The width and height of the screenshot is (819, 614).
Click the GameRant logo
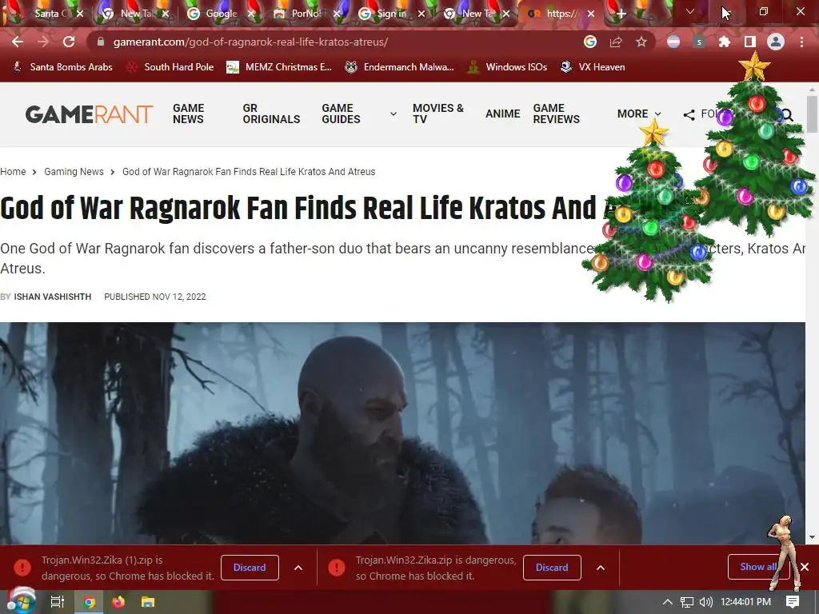(x=89, y=114)
